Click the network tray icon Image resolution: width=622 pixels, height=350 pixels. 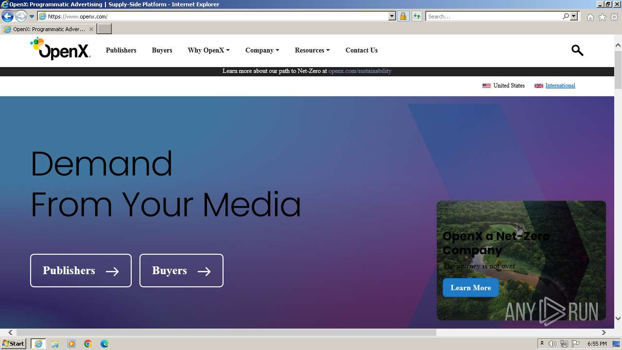564,344
